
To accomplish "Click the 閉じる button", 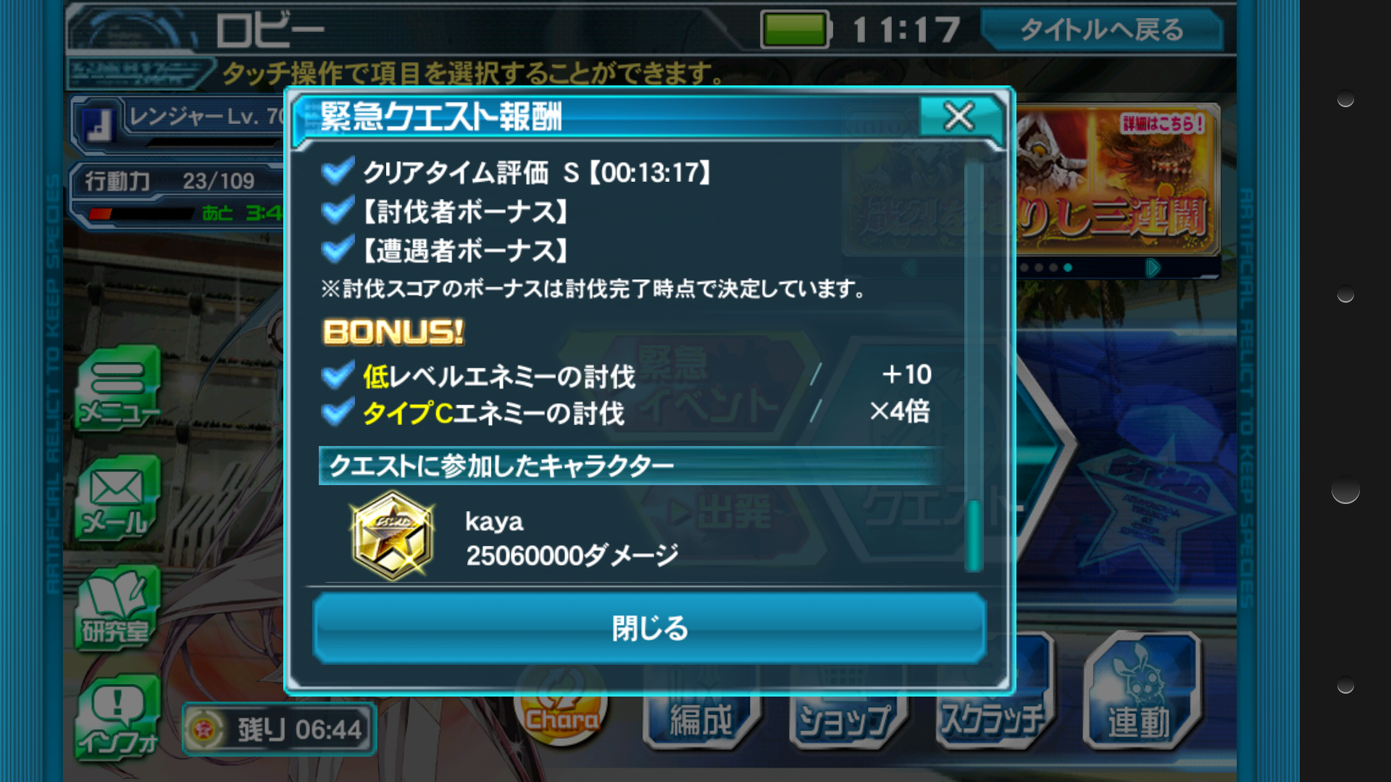I will point(649,628).
